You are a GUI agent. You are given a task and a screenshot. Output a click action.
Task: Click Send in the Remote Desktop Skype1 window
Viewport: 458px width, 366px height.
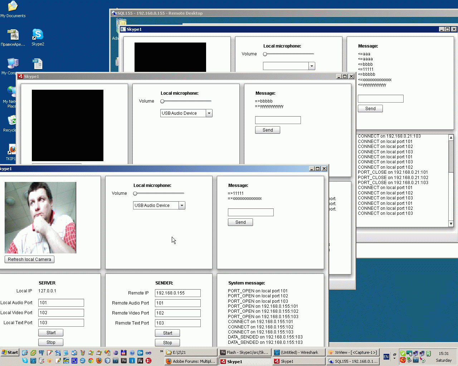[370, 109]
